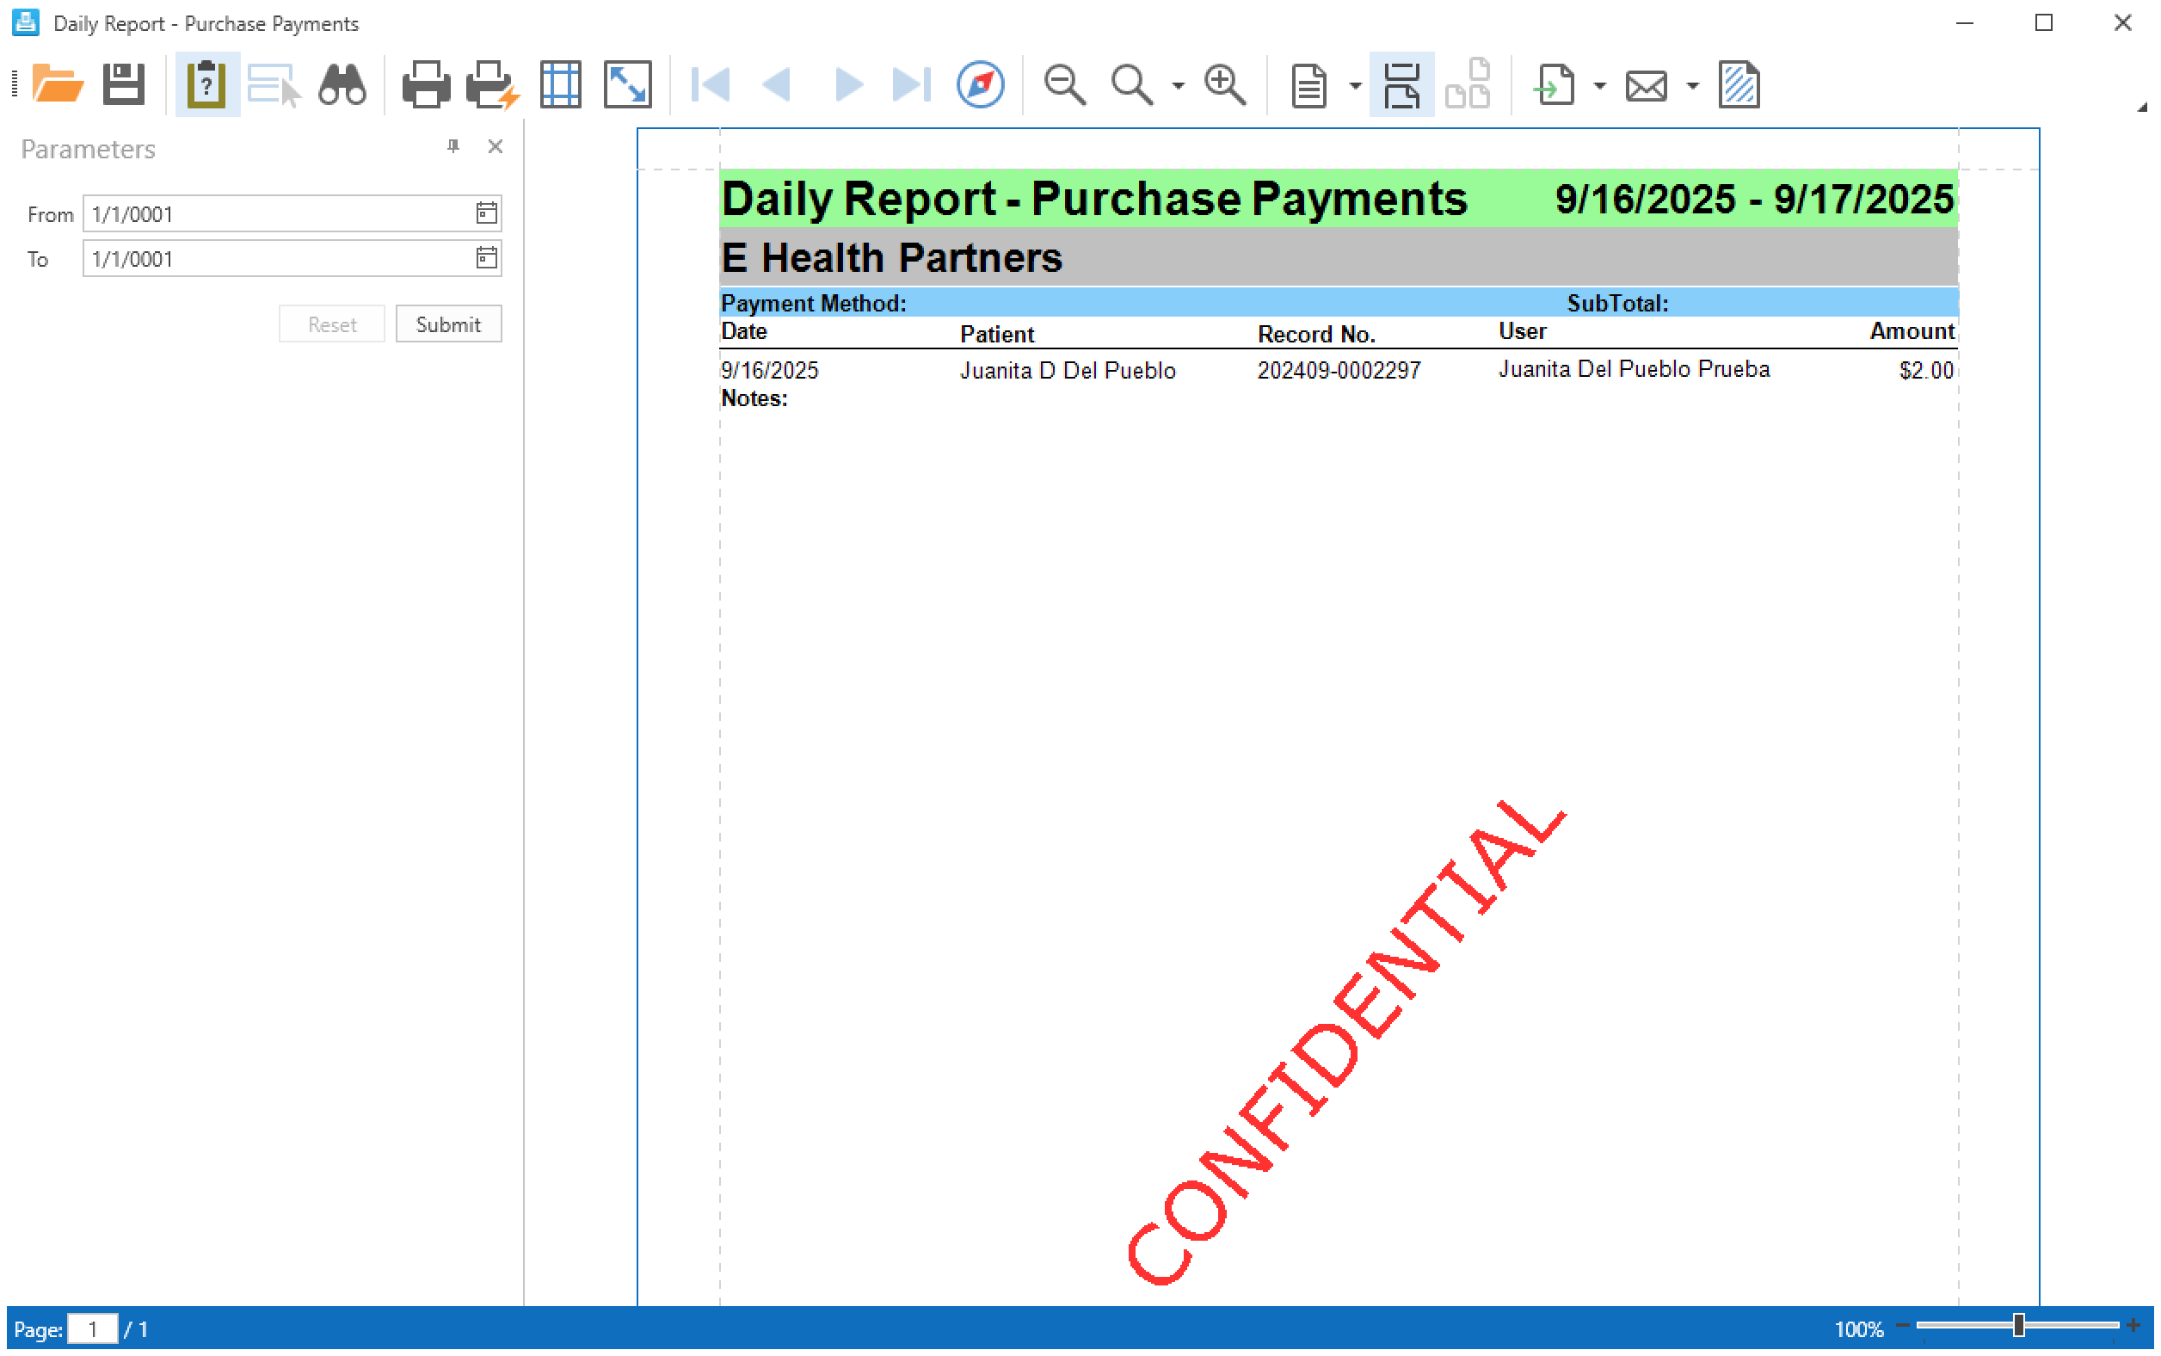Click the Quick Print icon

(x=492, y=85)
